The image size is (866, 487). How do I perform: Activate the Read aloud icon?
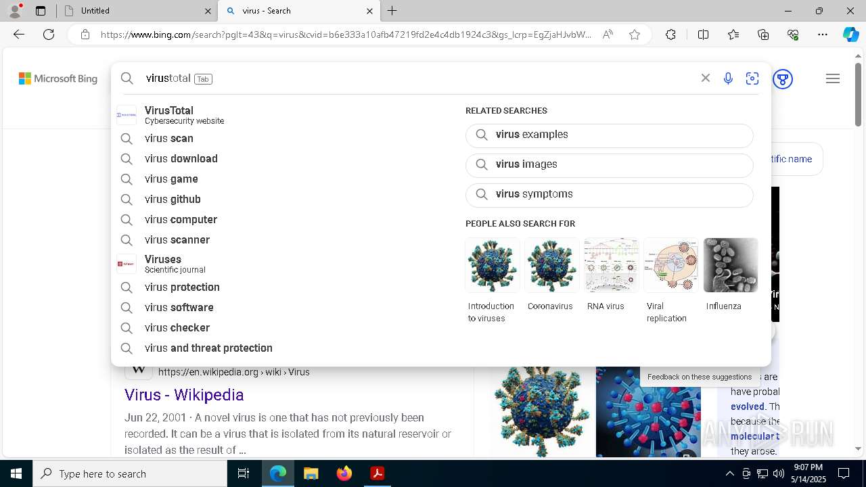pyautogui.click(x=608, y=34)
